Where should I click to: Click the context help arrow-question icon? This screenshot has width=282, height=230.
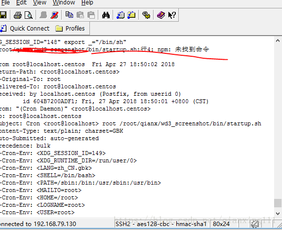pyautogui.click(x=172, y=15)
